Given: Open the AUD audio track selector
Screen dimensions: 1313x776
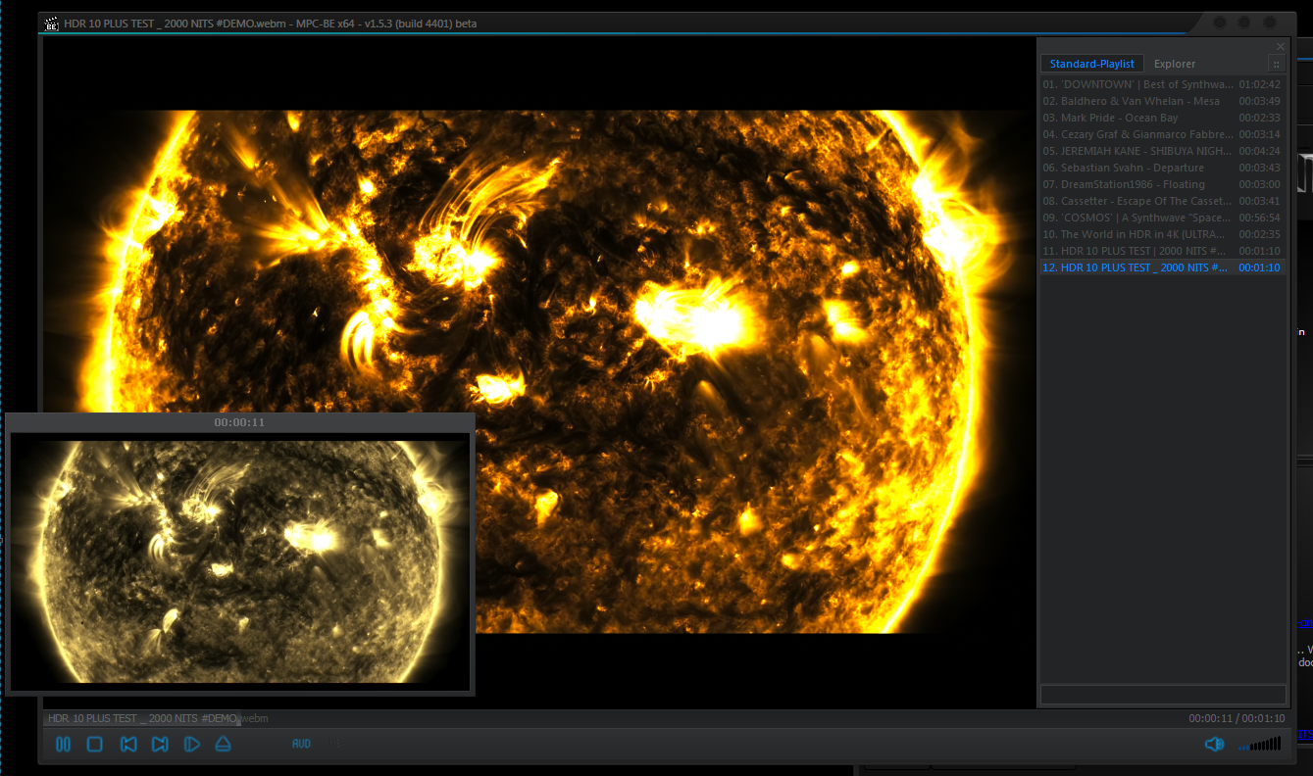Looking at the screenshot, I should 301,745.
